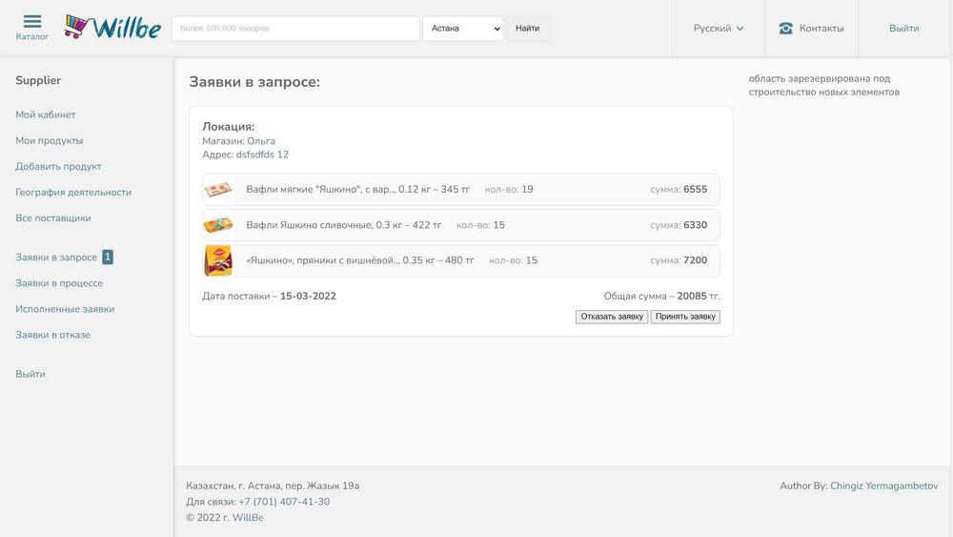
Task: Go to Мой кабинет
Action: coord(46,114)
